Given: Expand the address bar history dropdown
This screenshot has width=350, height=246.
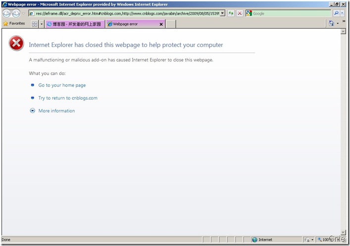Looking at the screenshot, I should pyautogui.click(x=223, y=13).
